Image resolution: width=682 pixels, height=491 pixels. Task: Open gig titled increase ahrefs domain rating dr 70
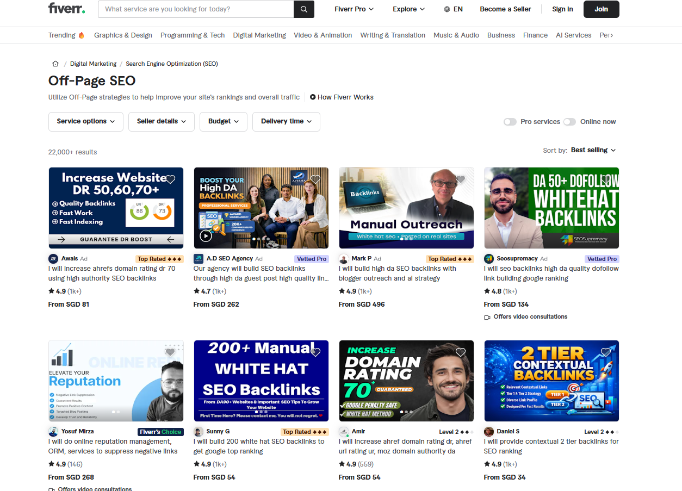tap(112, 274)
